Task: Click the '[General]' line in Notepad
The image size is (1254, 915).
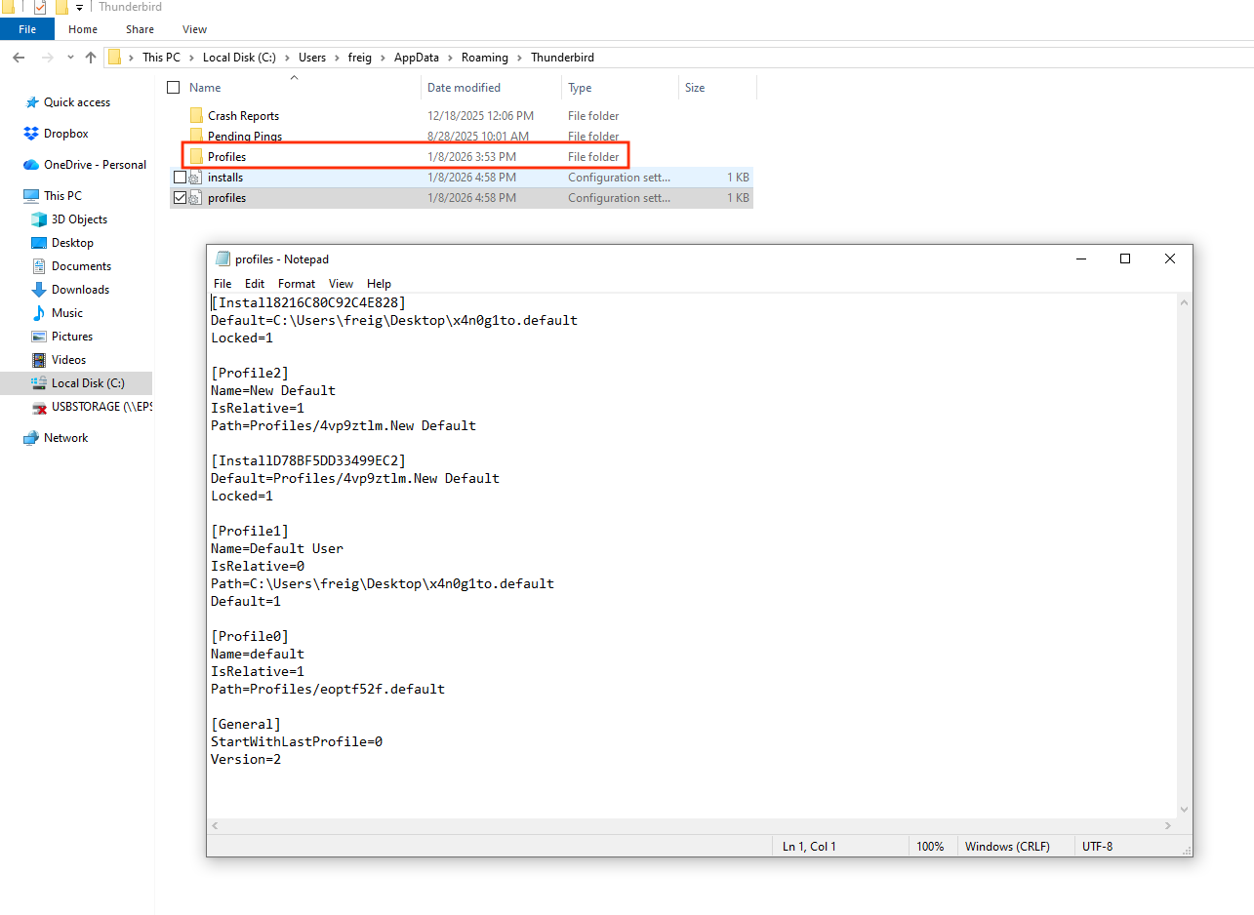Action: 246,724
